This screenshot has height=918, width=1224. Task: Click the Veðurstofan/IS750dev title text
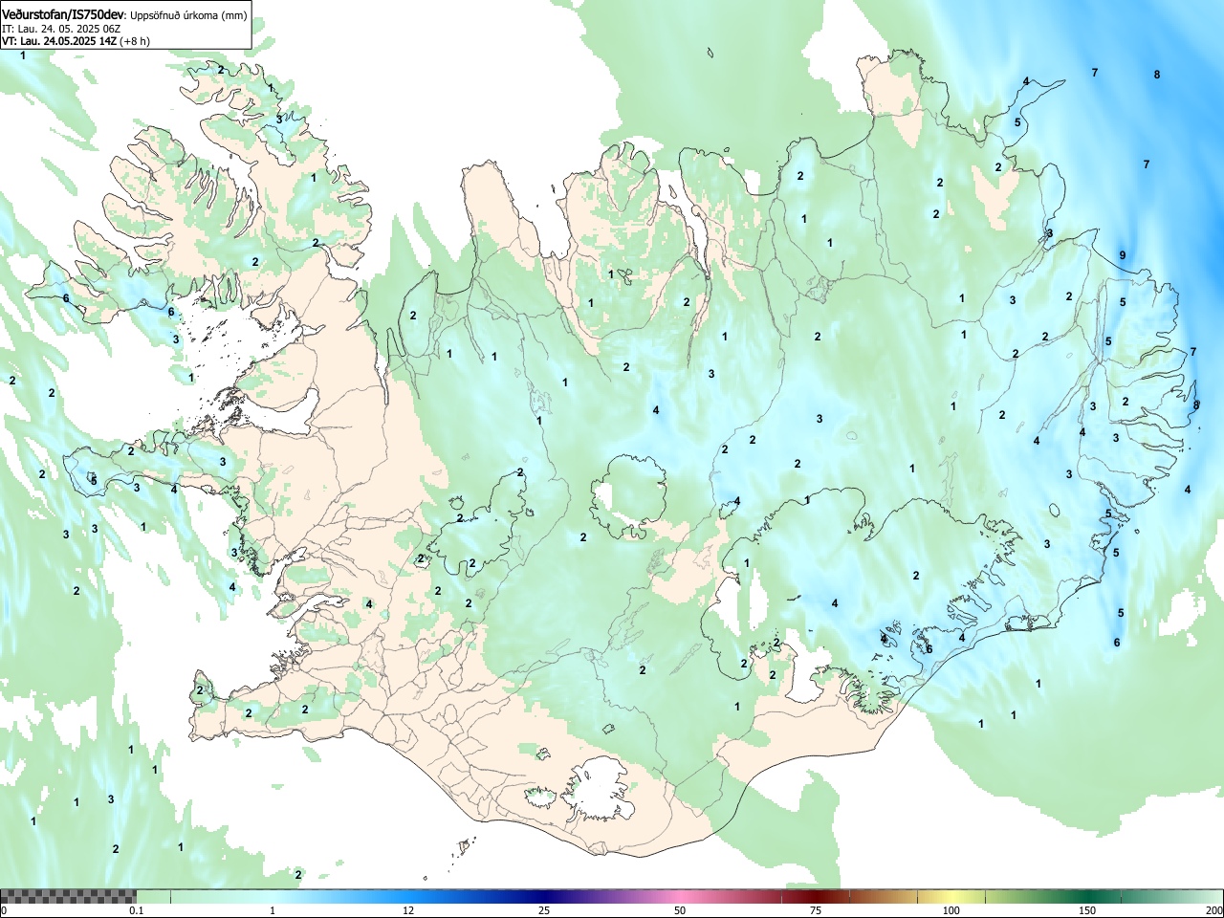pyautogui.click(x=63, y=15)
